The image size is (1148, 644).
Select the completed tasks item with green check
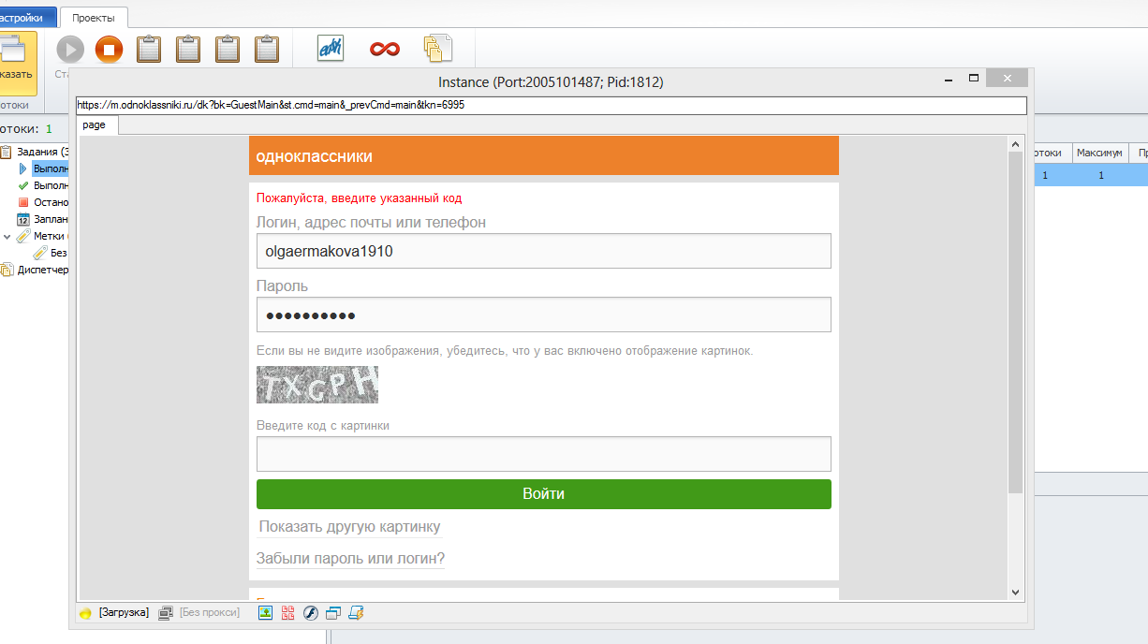click(x=43, y=185)
